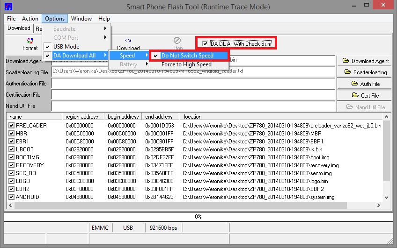The image size is (397, 248).
Task: Click the Stop toolbar icon
Action: (x=177, y=43)
